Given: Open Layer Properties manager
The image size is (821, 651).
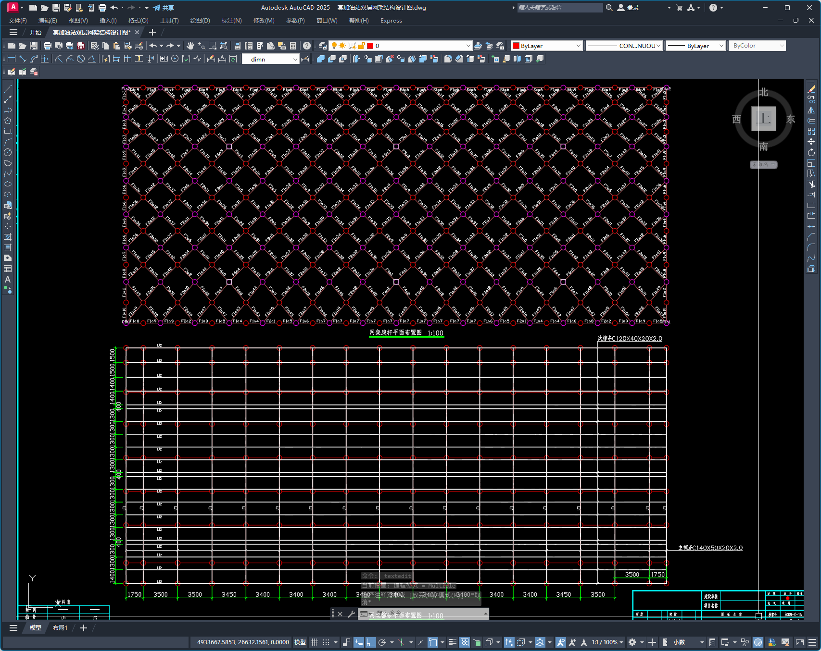Looking at the screenshot, I should click(323, 46).
